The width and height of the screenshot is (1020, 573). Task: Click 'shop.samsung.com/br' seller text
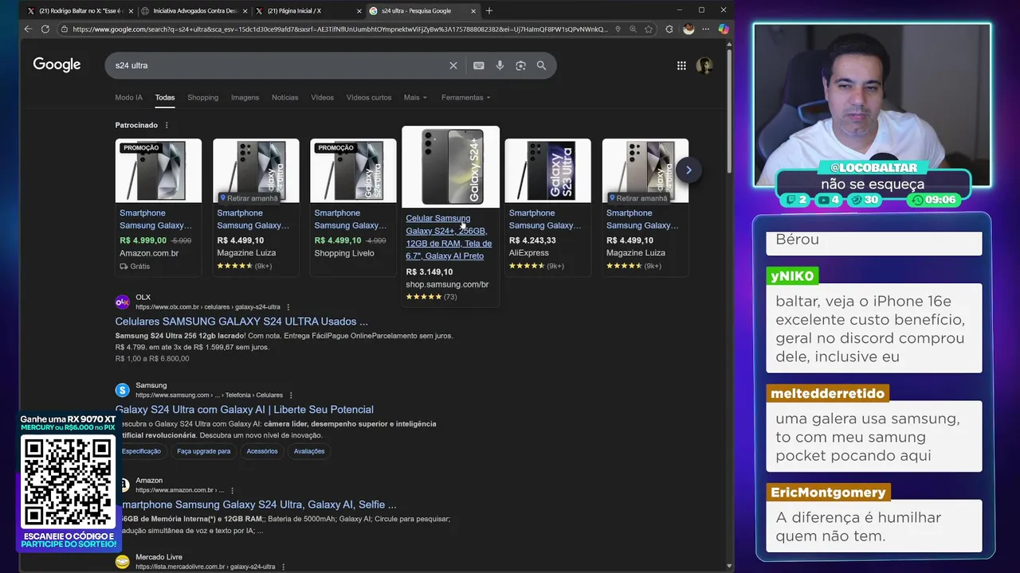(447, 284)
